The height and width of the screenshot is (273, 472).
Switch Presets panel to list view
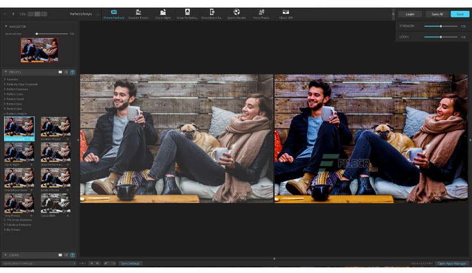point(67,72)
